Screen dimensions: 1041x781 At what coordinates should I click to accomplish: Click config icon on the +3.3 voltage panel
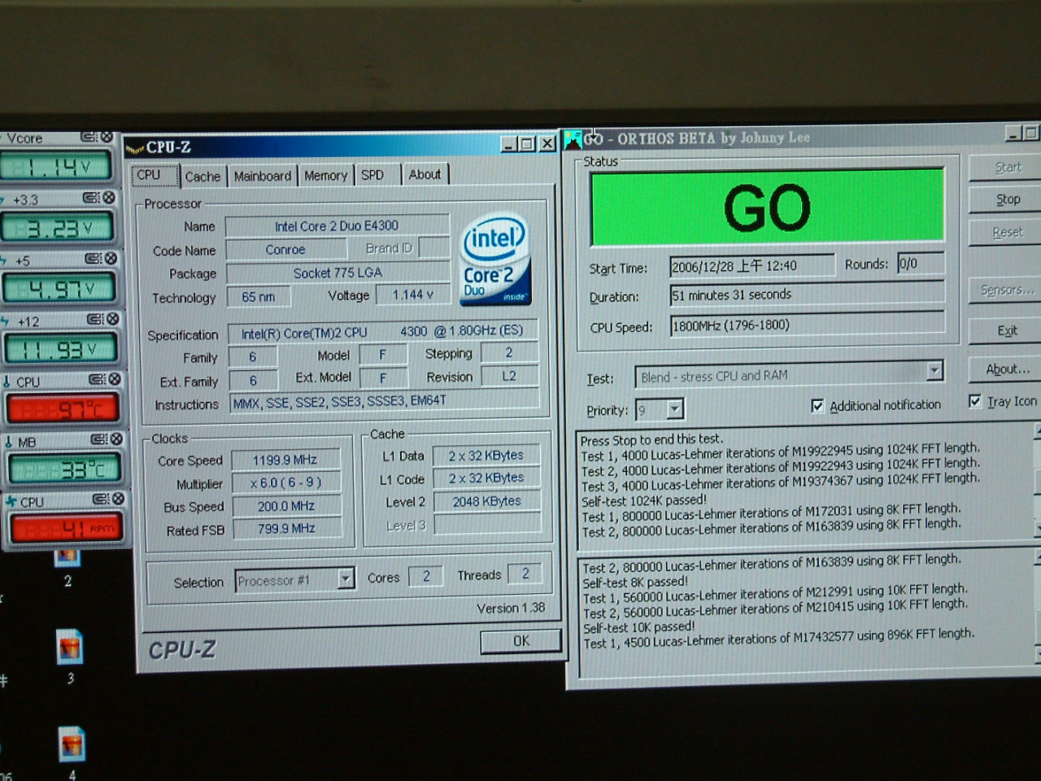pos(91,198)
